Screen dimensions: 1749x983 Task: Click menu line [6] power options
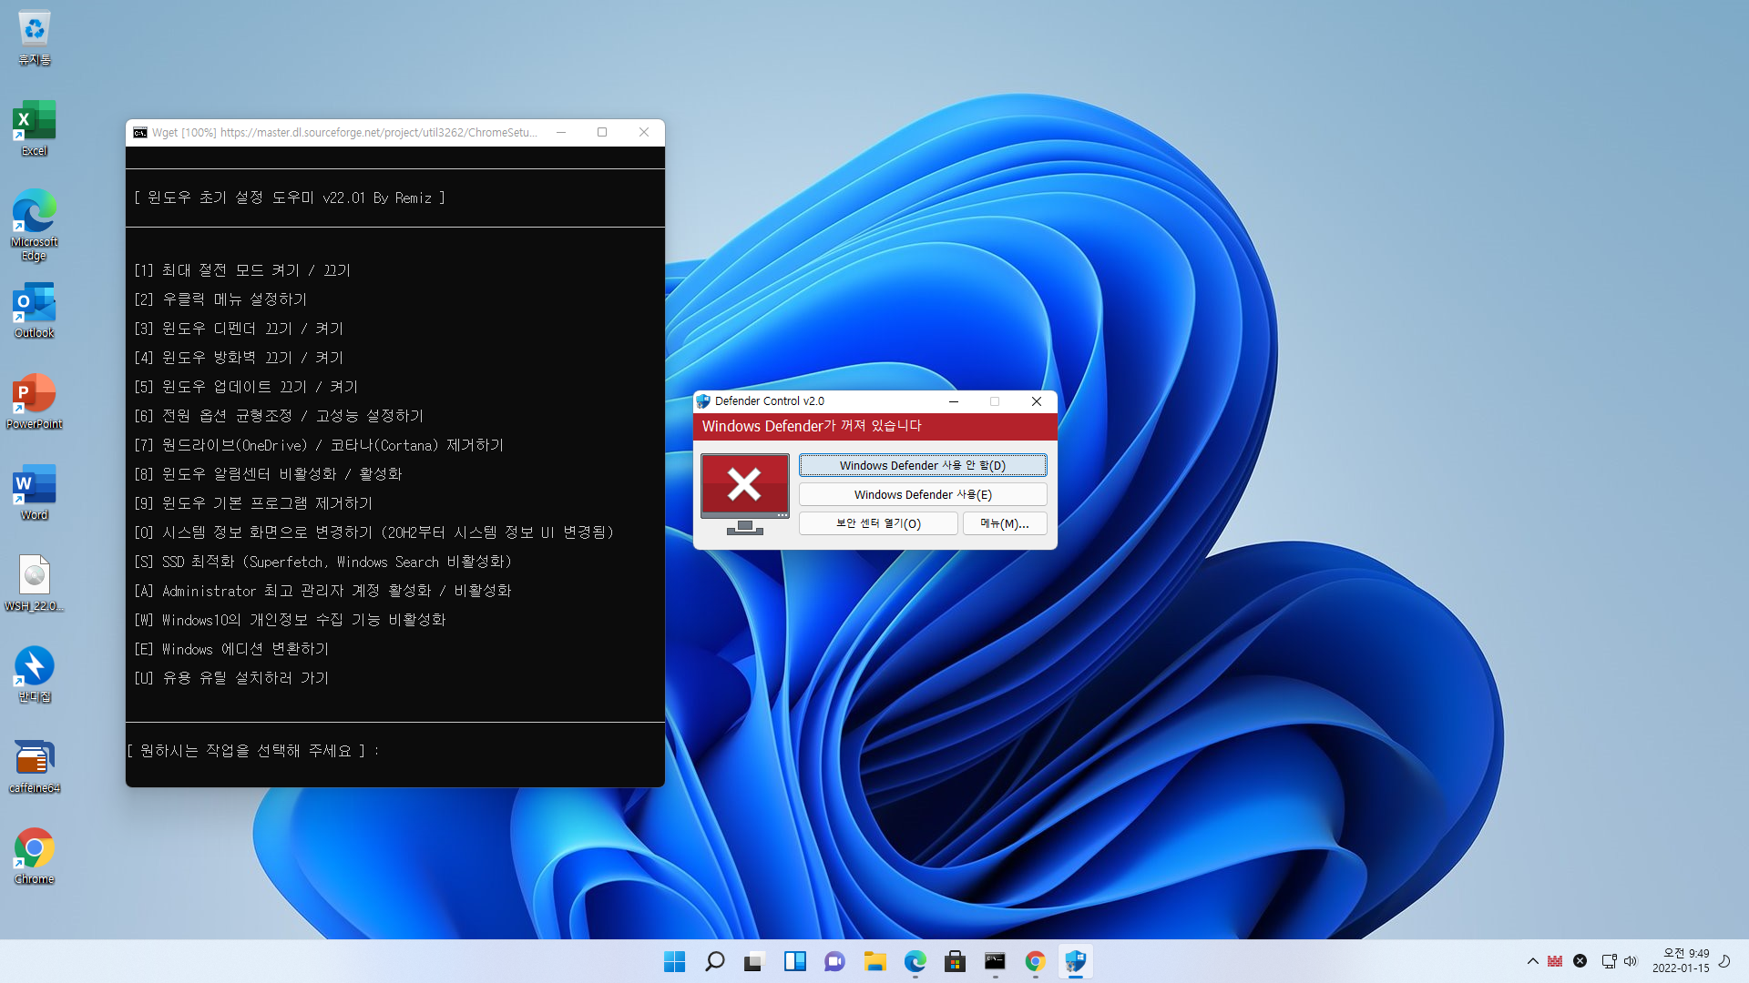coord(279,416)
